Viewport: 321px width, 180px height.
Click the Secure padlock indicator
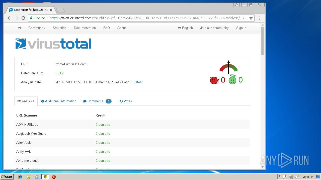pos(38,18)
